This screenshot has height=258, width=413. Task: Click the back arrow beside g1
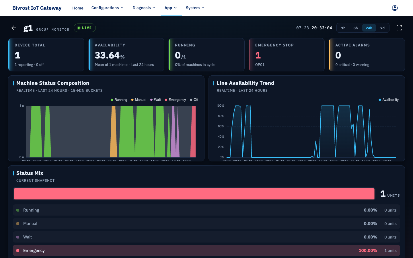coord(14,28)
